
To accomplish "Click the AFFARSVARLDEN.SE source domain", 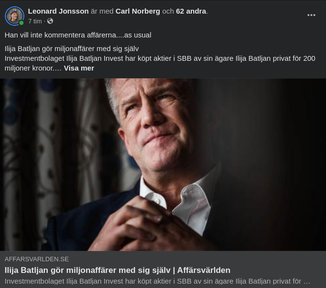I will 36,259.
